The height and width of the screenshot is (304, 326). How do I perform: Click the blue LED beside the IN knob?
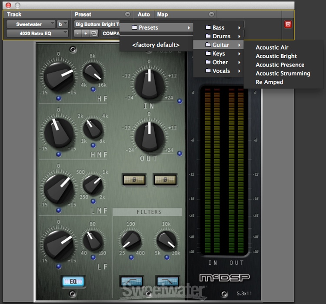180,101
